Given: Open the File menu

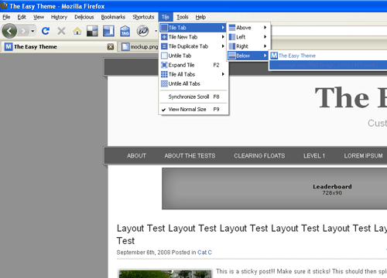Looking at the screenshot, I should click(6, 17).
